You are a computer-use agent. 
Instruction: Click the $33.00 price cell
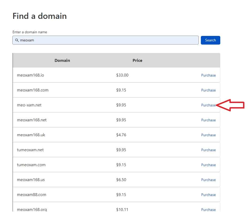[122, 75]
